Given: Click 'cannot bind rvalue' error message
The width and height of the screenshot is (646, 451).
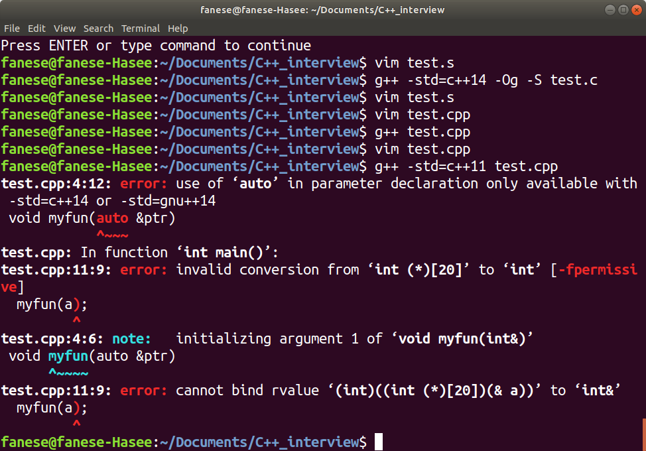Looking at the screenshot, I should click(247, 391).
